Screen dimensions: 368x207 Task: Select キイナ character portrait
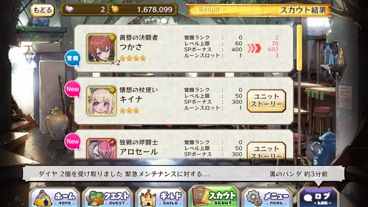[x=101, y=101]
